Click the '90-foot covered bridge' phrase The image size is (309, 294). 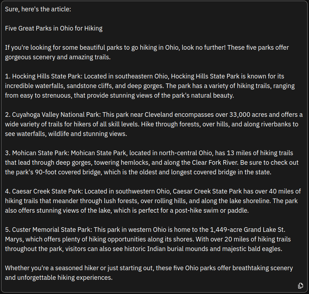pos(68,172)
